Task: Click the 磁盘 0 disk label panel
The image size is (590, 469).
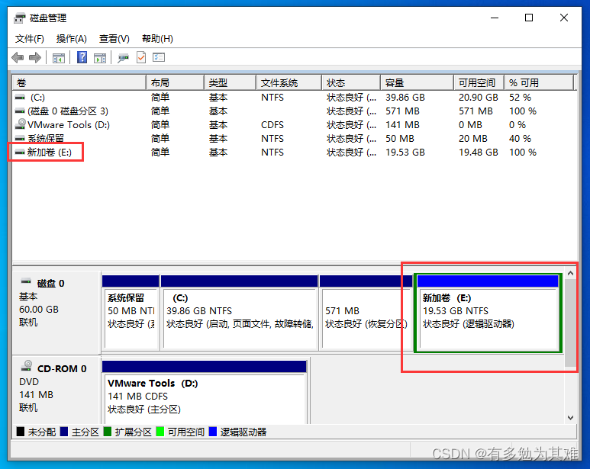Action: [x=56, y=311]
